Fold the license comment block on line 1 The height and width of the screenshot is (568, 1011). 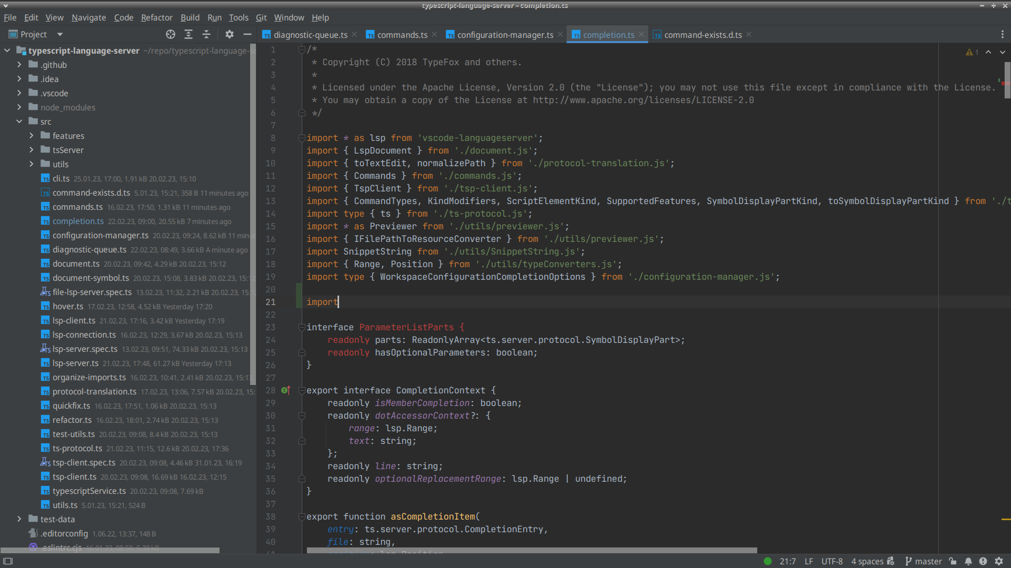pyautogui.click(x=302, y=49)
